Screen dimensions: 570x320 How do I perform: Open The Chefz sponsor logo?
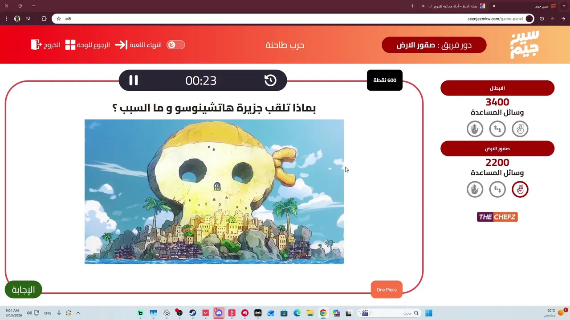[x=497, y=217]
